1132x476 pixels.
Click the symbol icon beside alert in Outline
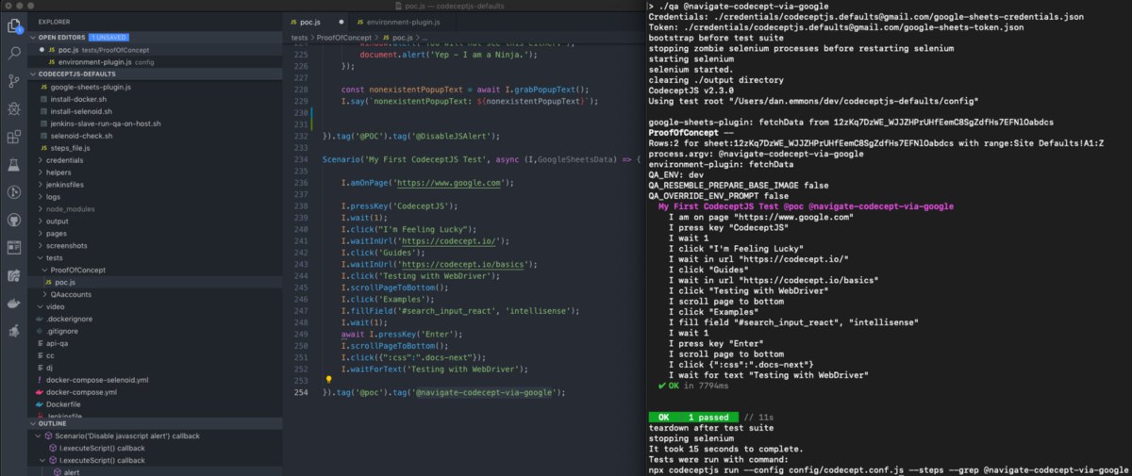[57, 471]
